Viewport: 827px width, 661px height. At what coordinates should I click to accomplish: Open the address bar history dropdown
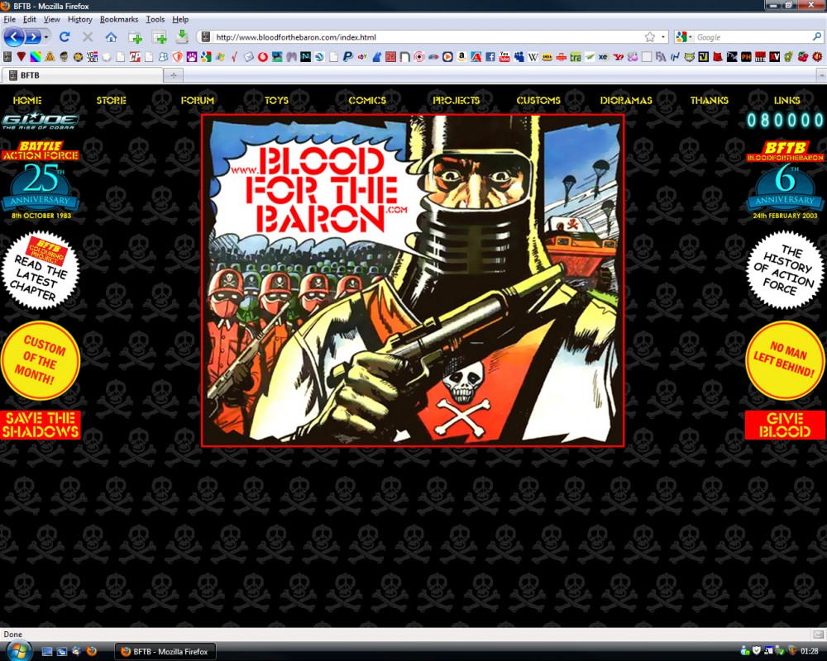pos(663,37)
